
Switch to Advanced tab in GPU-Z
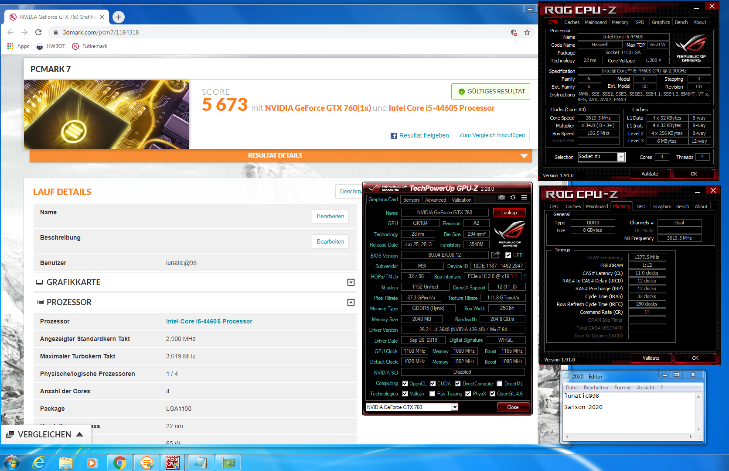coord(436,200)
